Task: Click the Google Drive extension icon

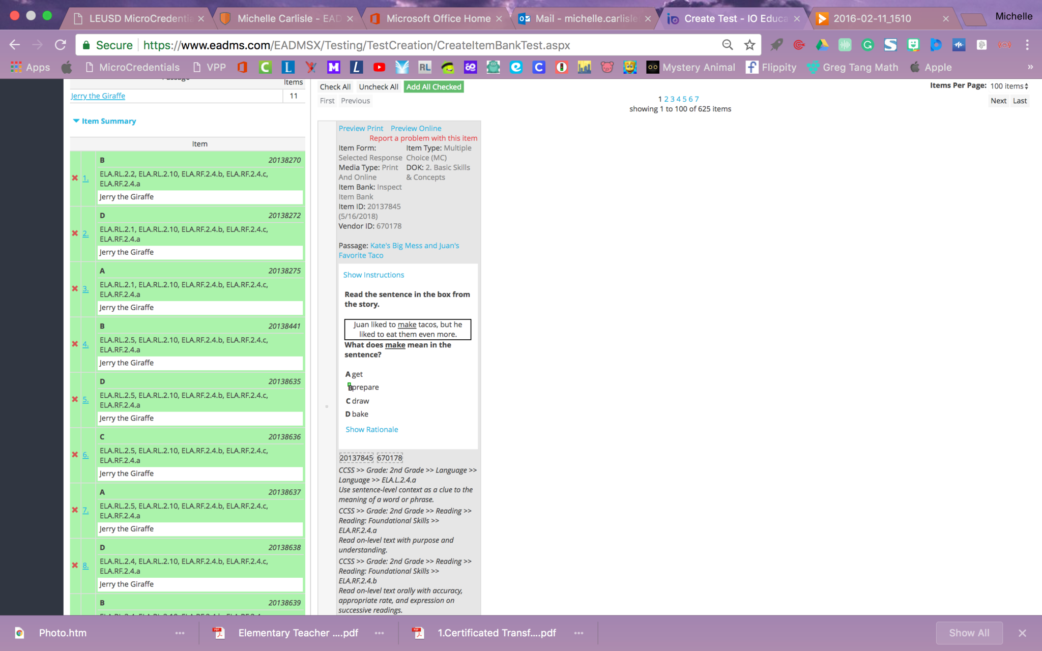Action: (x=822, y=45)
